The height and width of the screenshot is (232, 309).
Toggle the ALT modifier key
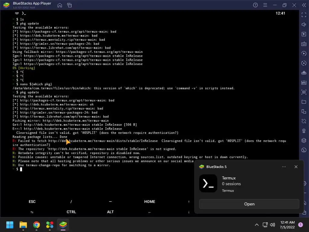click(x=110, y=212)
